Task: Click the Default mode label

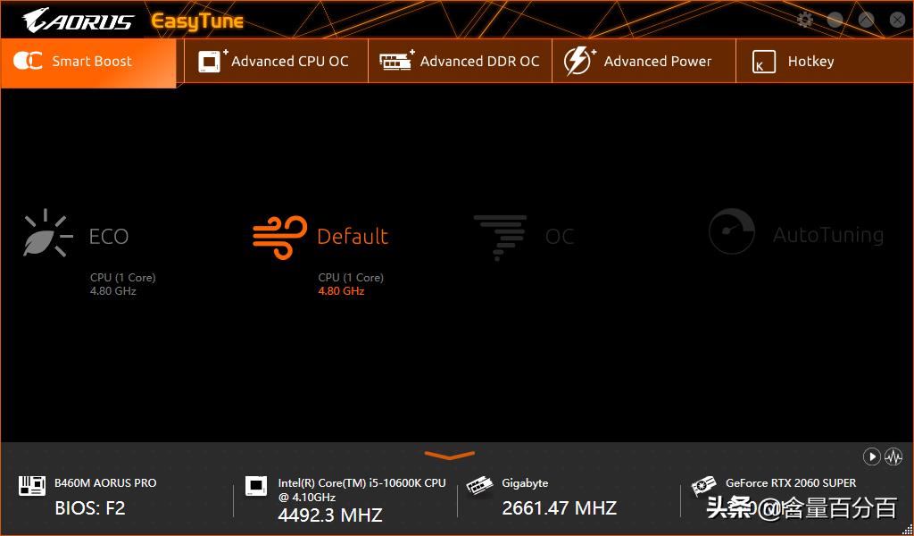Action: click(x=353, y=236)
